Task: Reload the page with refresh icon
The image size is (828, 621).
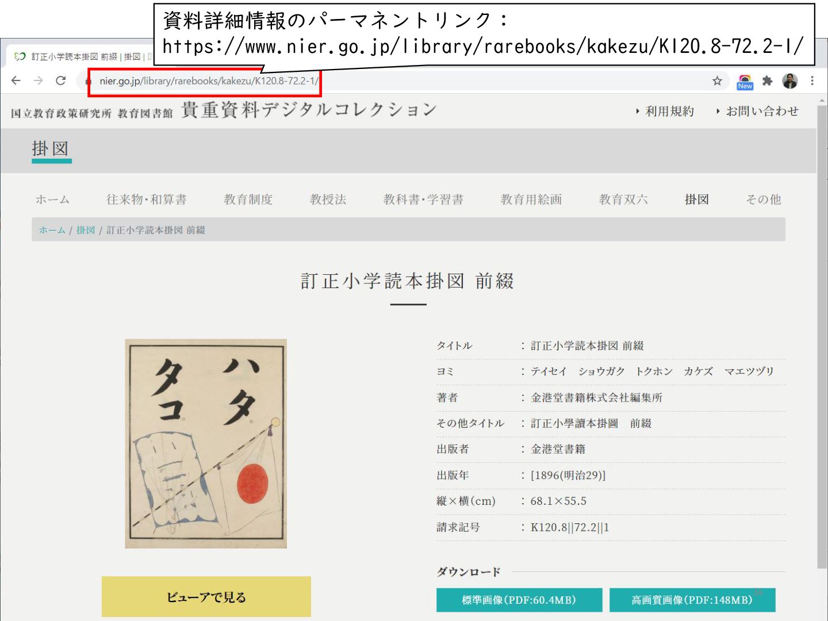Action: [60, 80]
